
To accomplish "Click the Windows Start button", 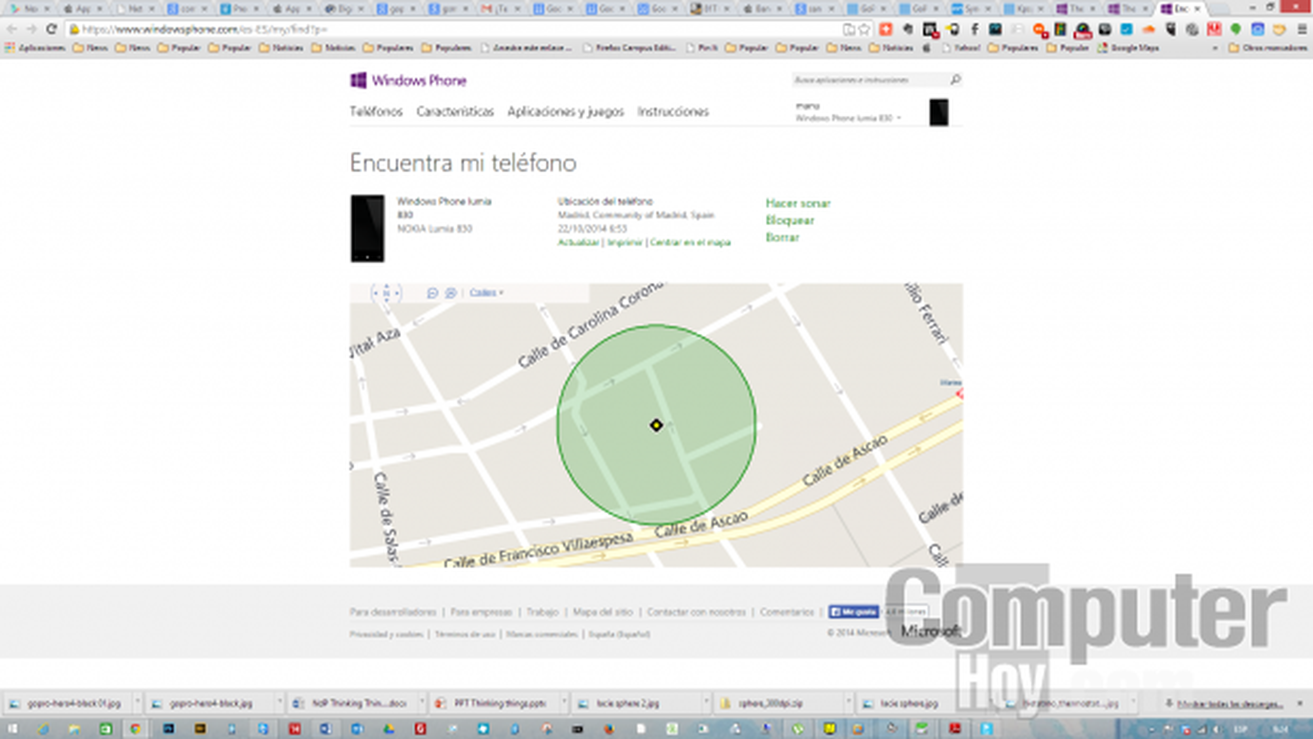I will tap(12, 729).
